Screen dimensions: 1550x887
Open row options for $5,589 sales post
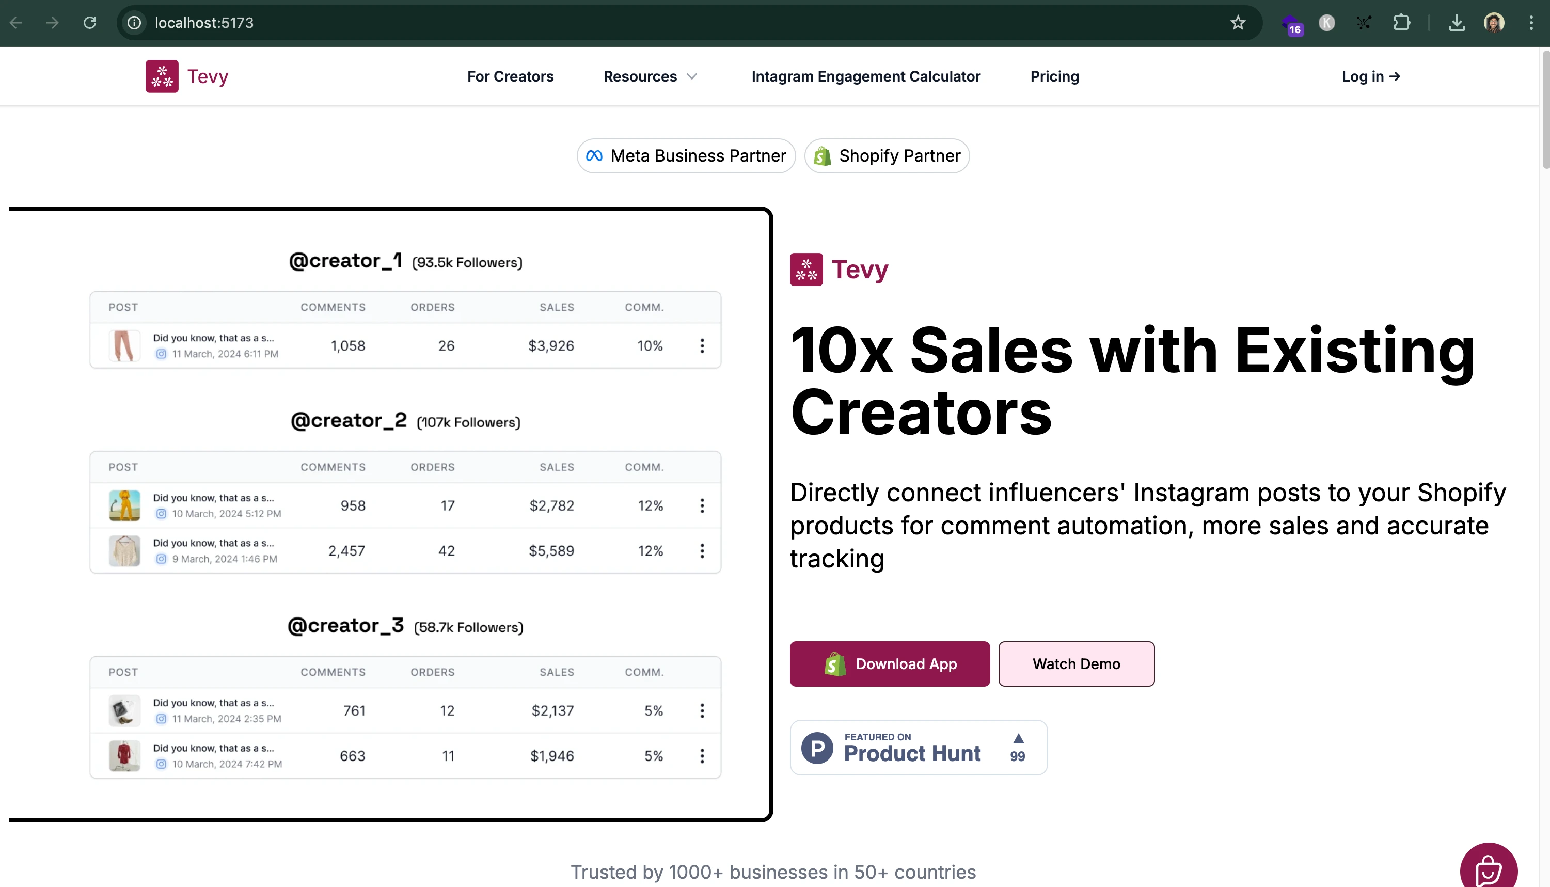pos(702,551)
